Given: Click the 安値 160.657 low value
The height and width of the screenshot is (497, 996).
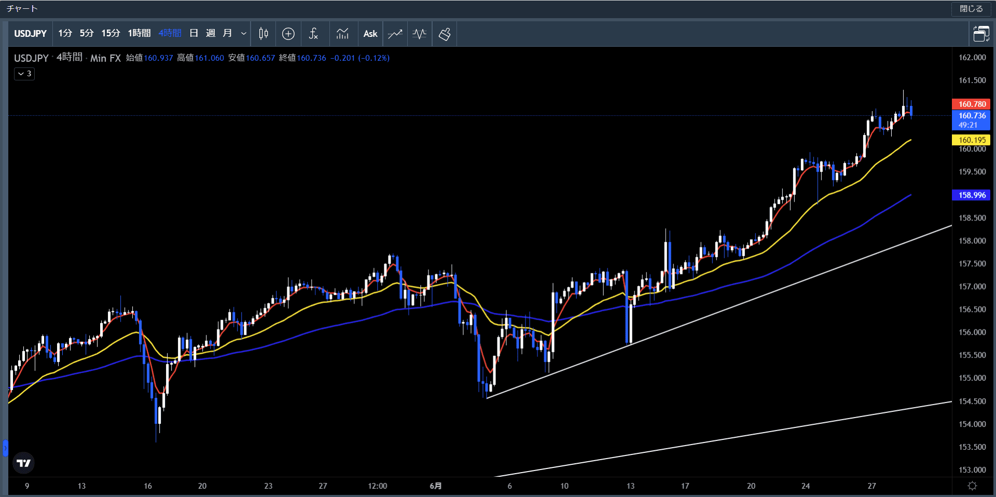Looking at the screenshot, I should pos(252,58).
